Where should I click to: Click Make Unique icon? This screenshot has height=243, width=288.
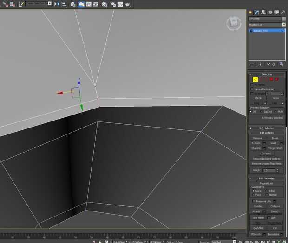pyautogui.click(x=268, y=64)
